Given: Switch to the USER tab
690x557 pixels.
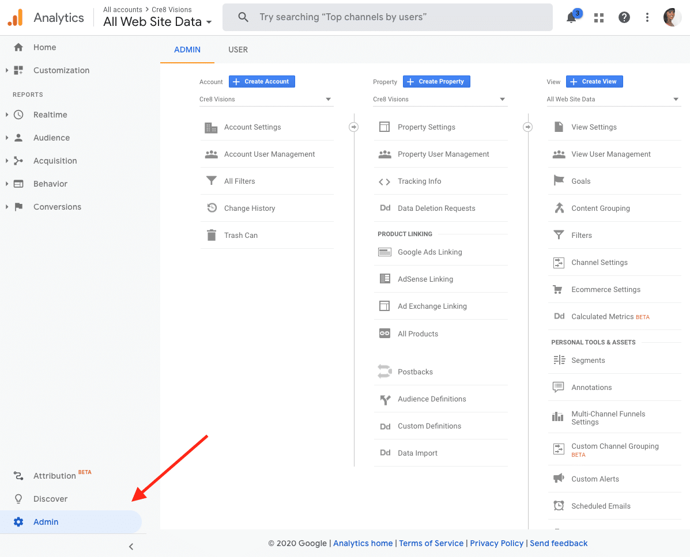Looking at the screenshot, I should click(x=238, y=50).
